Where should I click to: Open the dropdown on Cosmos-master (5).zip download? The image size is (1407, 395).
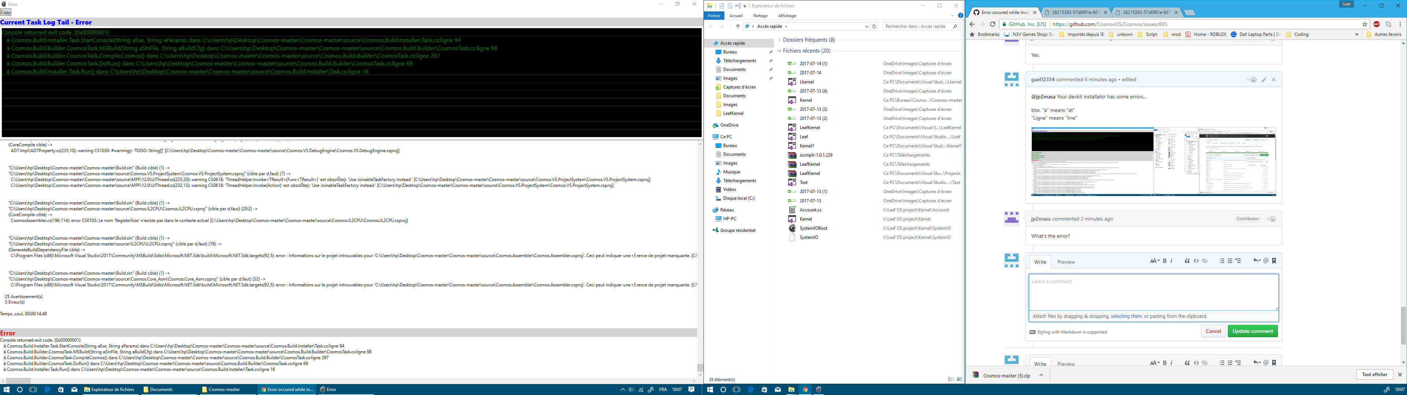click(x=1041, y=375)
